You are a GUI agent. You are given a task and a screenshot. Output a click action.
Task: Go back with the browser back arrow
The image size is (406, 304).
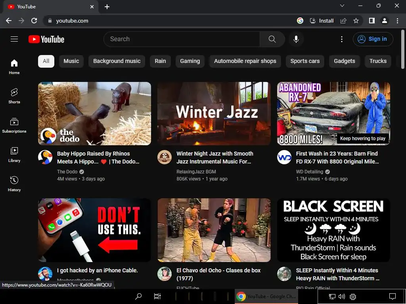tap(9, 21)
